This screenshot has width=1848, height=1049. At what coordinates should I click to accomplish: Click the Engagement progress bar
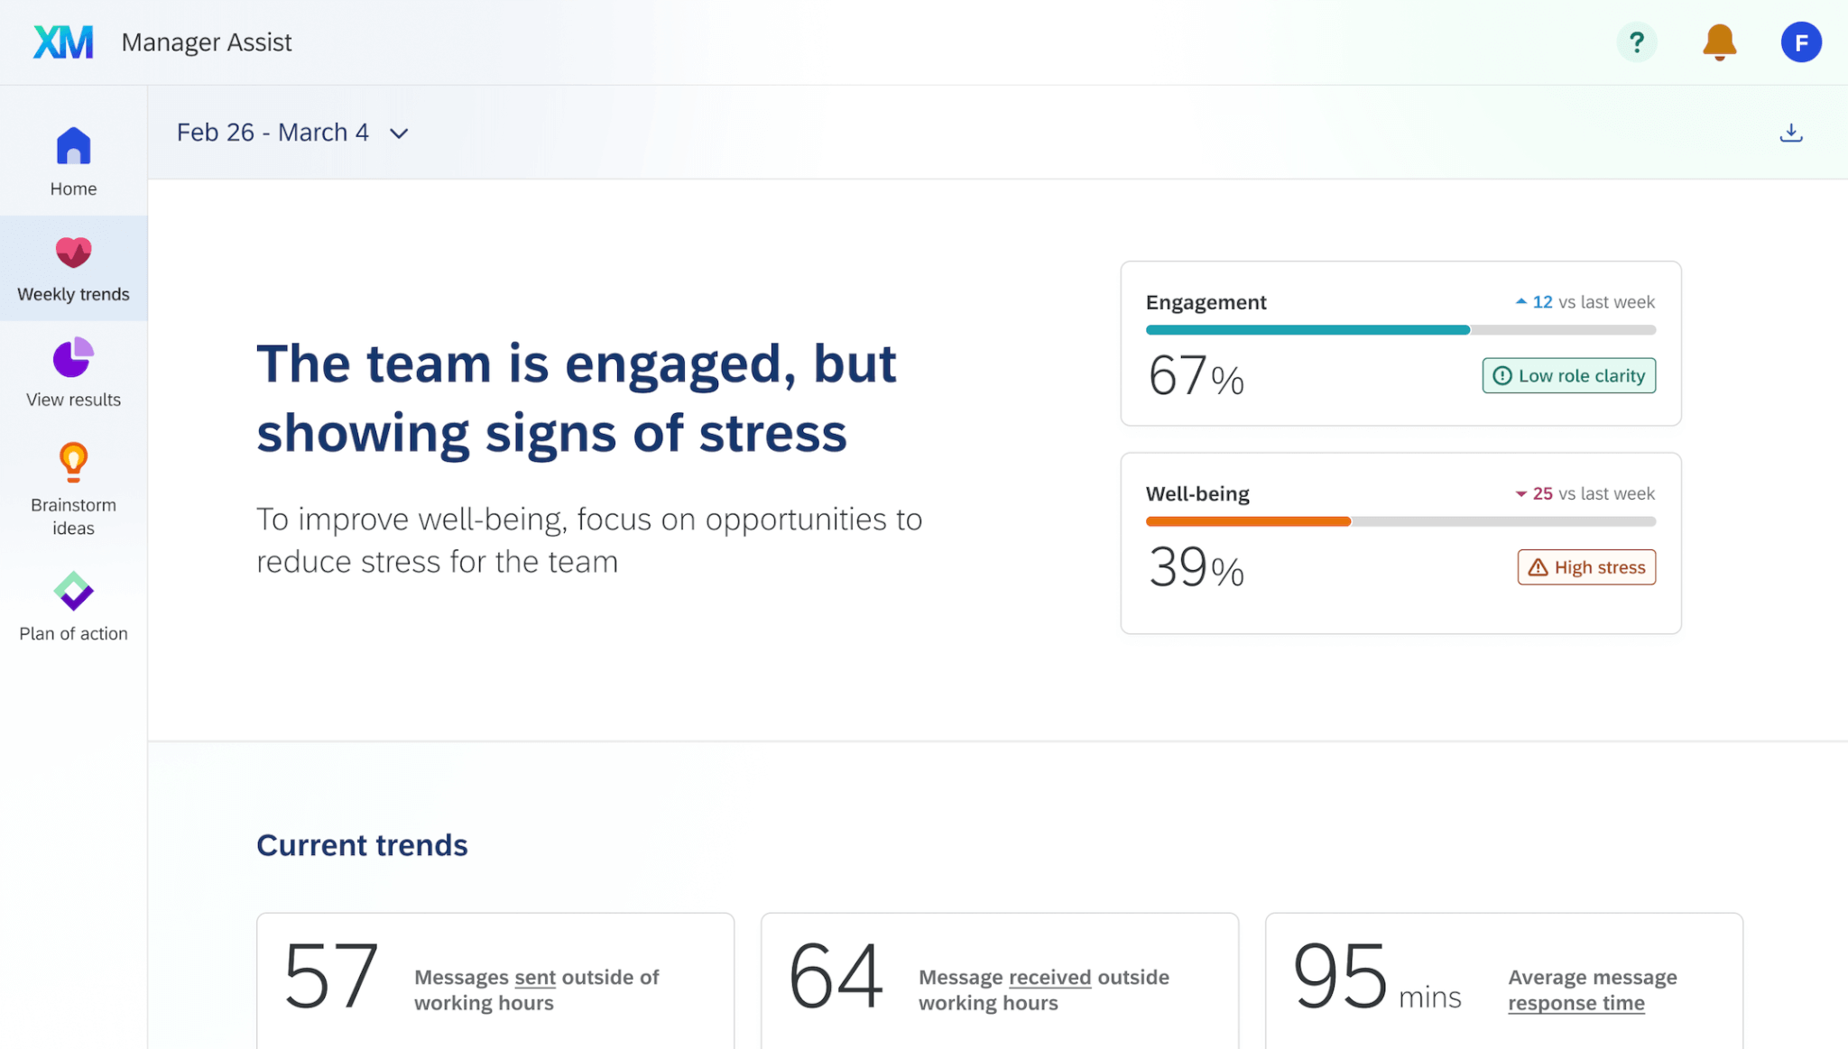1400,330
